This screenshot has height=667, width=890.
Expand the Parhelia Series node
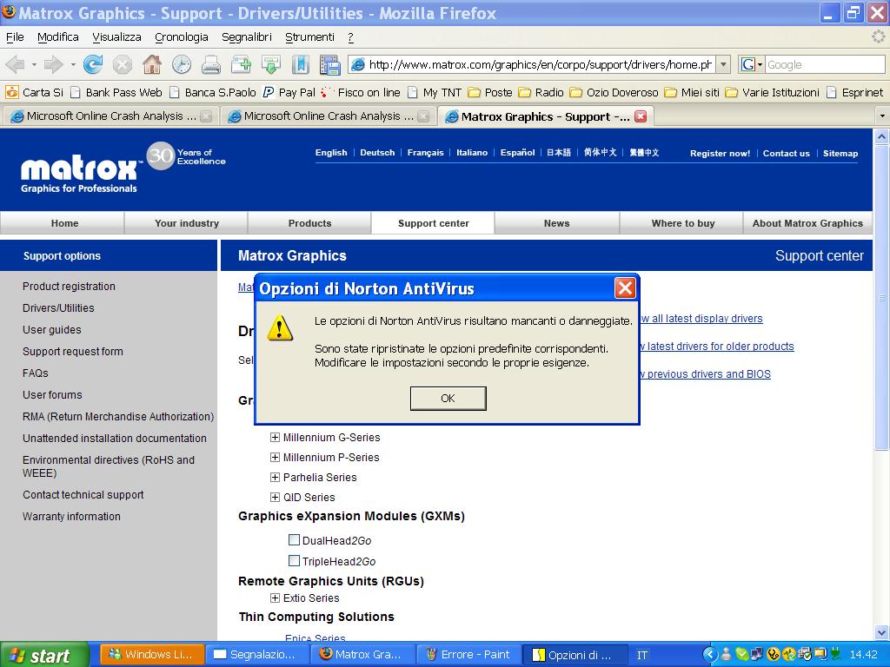pos(275,477)
